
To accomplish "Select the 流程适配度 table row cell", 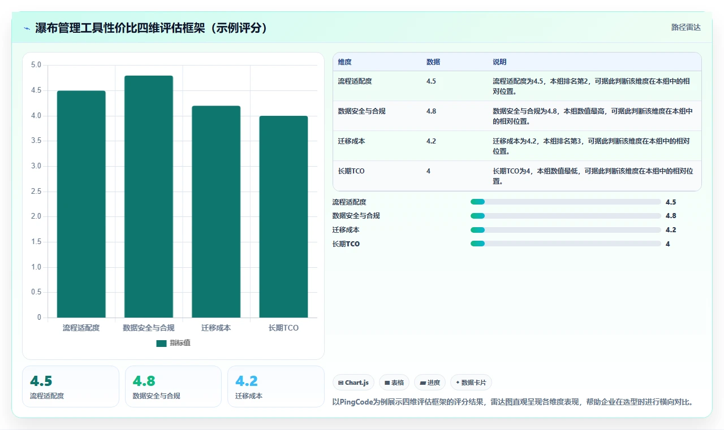I will tap(354, 81).
